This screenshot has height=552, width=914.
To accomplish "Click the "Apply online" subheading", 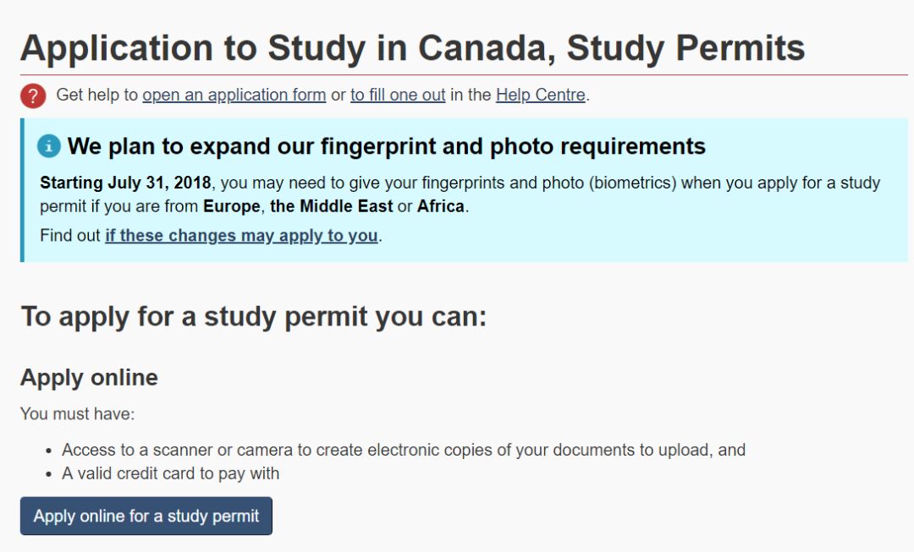I will (x=89, y=377).
